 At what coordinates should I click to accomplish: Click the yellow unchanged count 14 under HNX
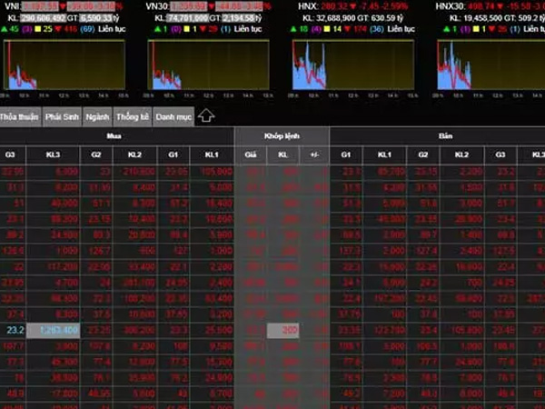point(337,29)
